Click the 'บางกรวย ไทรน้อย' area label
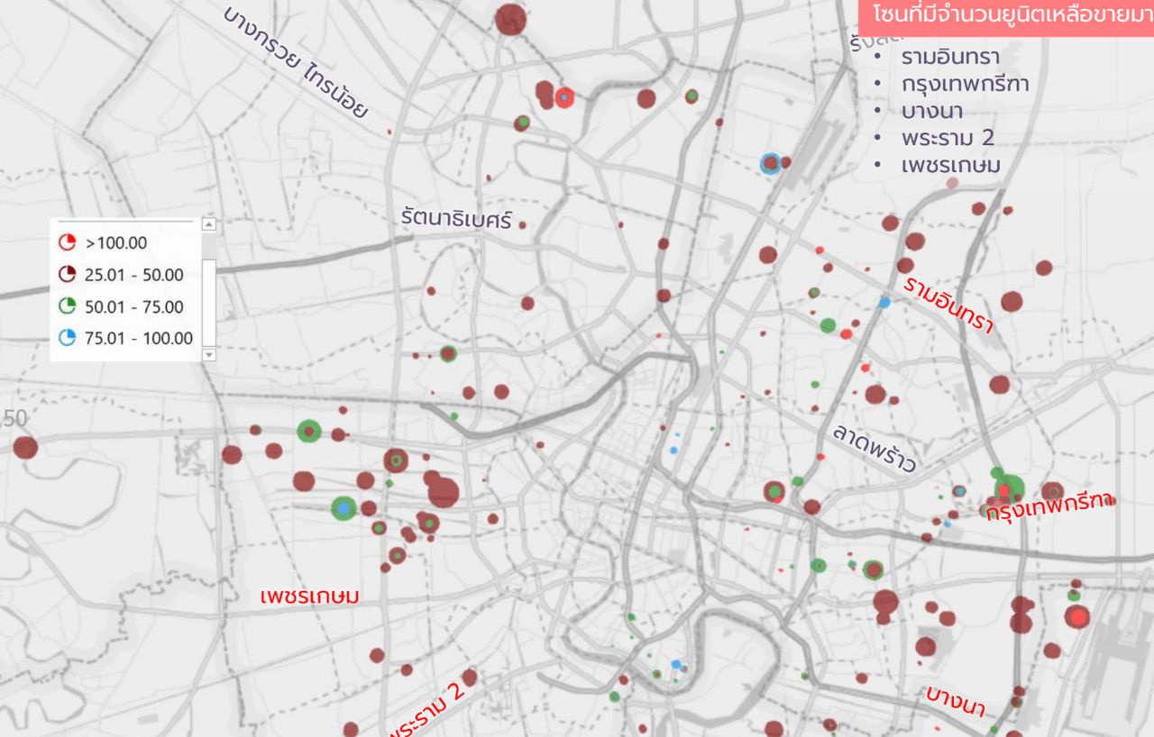Image resolution: width=1154 pixels, height=737 pixels. [296, 63]
